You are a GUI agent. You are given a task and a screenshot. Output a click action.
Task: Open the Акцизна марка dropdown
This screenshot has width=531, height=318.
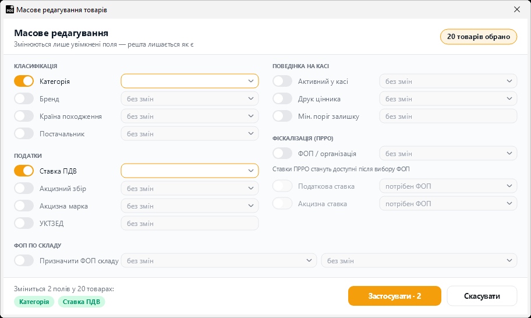pos(190,206)
